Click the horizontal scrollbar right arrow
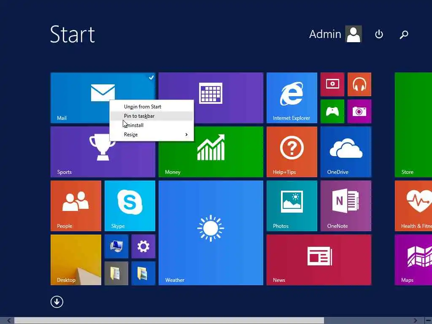 (x=415, y=321)
